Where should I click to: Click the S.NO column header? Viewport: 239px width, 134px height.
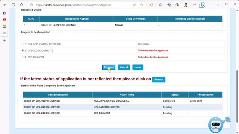pyautogui.click(x=31, y=19)
